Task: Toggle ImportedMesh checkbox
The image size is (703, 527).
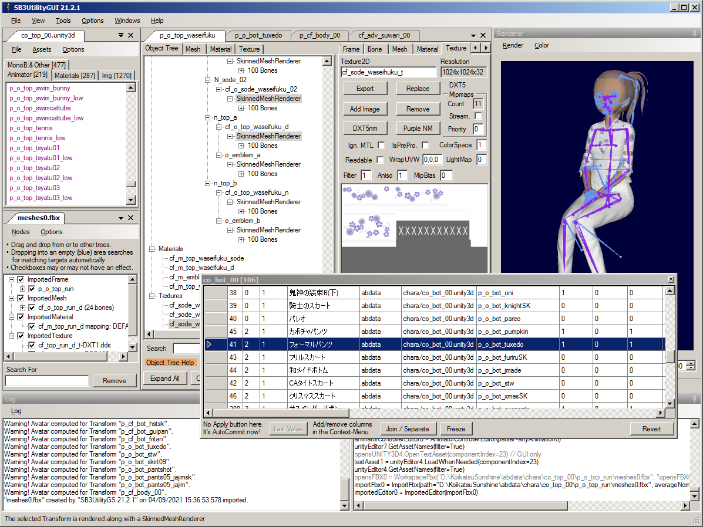Action: point(21,298)
